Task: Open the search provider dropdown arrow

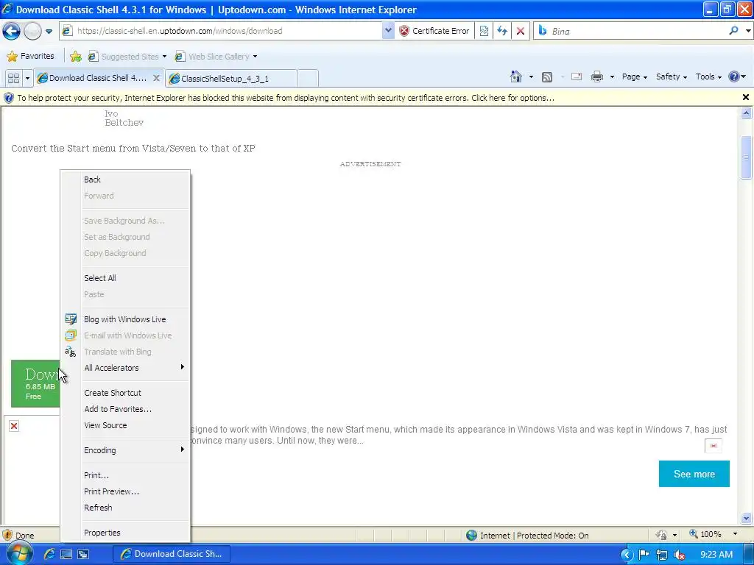Action: pyautogui.click(x=748, y=31)
